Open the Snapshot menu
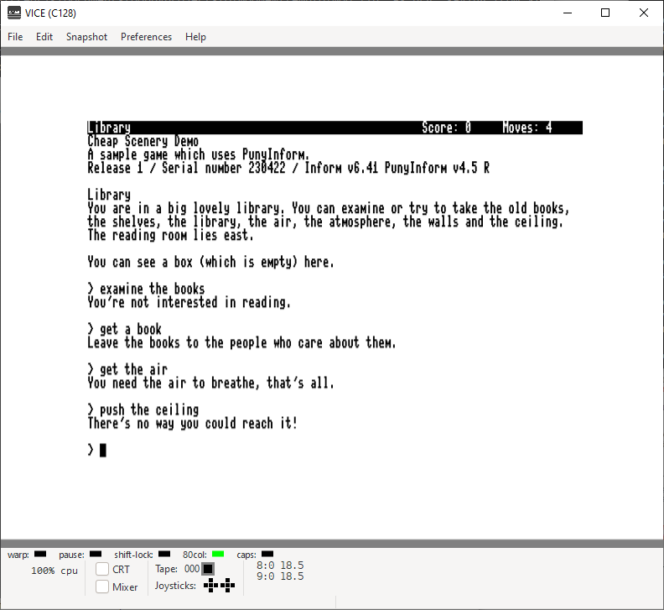Screen dimensions: 664x610 coord(87,37)
